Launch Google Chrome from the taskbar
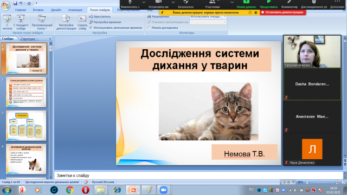The image size is (347, 195). coord(70,190)
